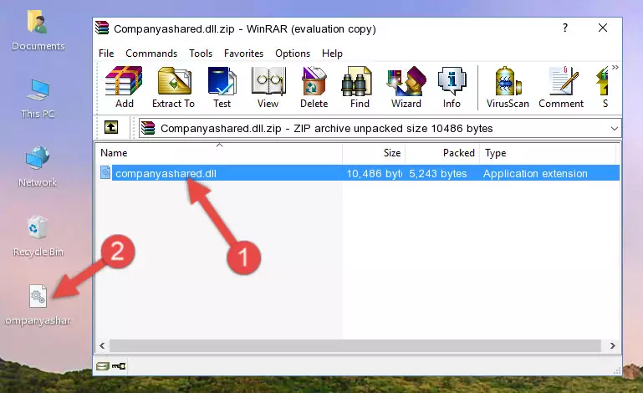Sort by Name column header
The height and width of the screenshot is (393, 643).
coord(219,153)
